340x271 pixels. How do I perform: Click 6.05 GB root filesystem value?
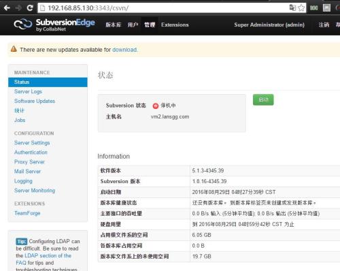[202, 235]
